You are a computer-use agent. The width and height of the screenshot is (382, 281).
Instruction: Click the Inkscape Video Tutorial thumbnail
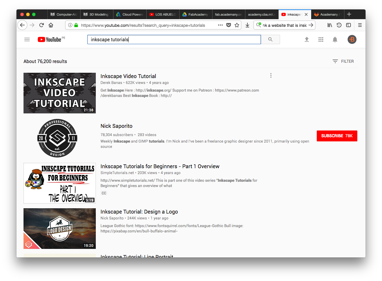click(x=60, y=93)
